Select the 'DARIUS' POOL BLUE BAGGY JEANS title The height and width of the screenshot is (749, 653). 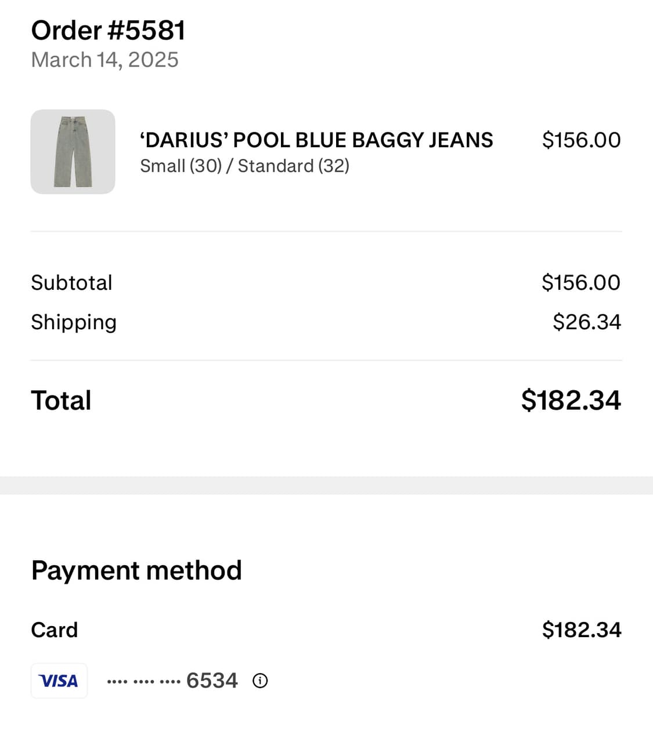[x=316, y=140]
